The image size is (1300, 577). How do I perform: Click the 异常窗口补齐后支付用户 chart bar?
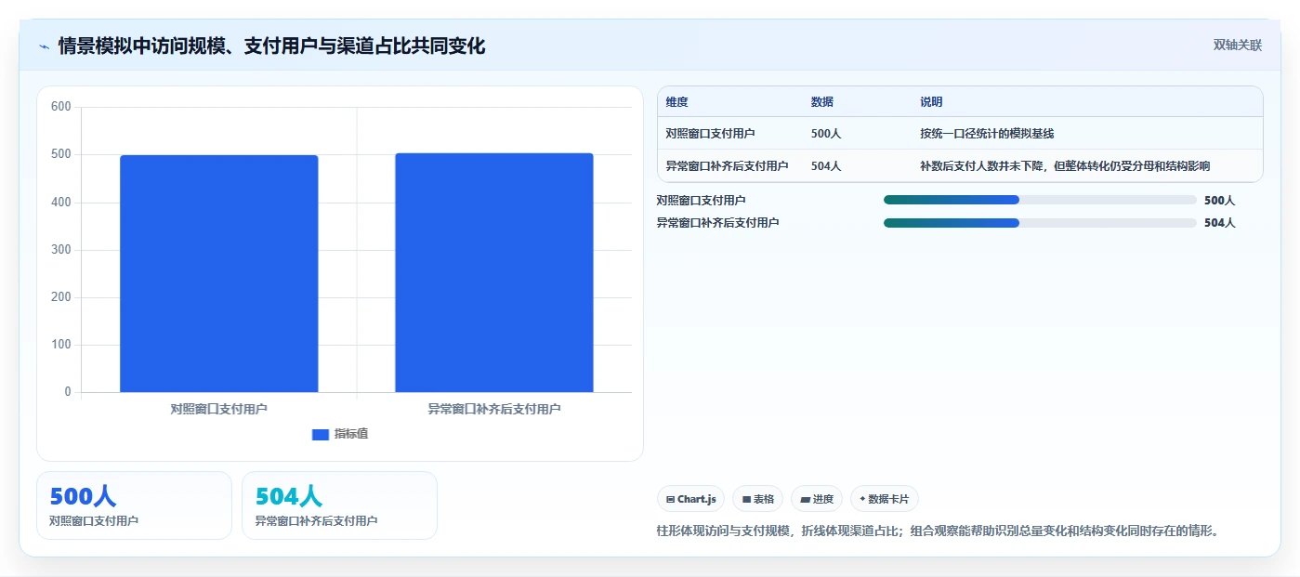pos(494,272)
